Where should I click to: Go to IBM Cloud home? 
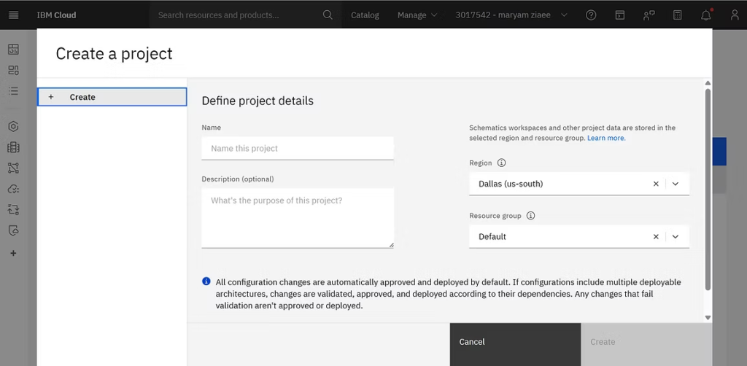coord(56,15)
